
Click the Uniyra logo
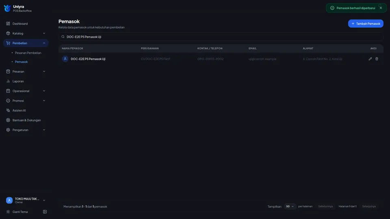tap(7, 9)
